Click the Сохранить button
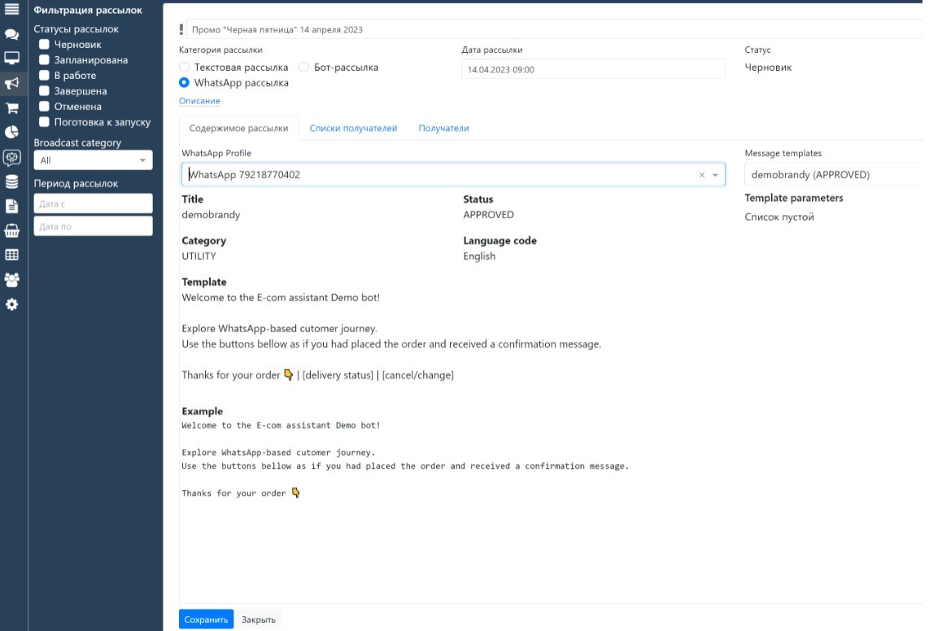This screenshot has width=929, height=631. click(206, 620)
